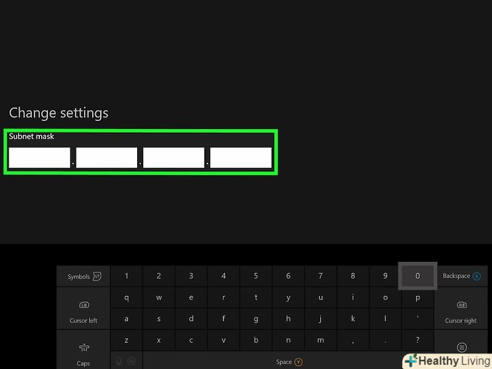Choose the letter l key
The image size is (492, 369).
pyautogui.click(x=385, y=319)
